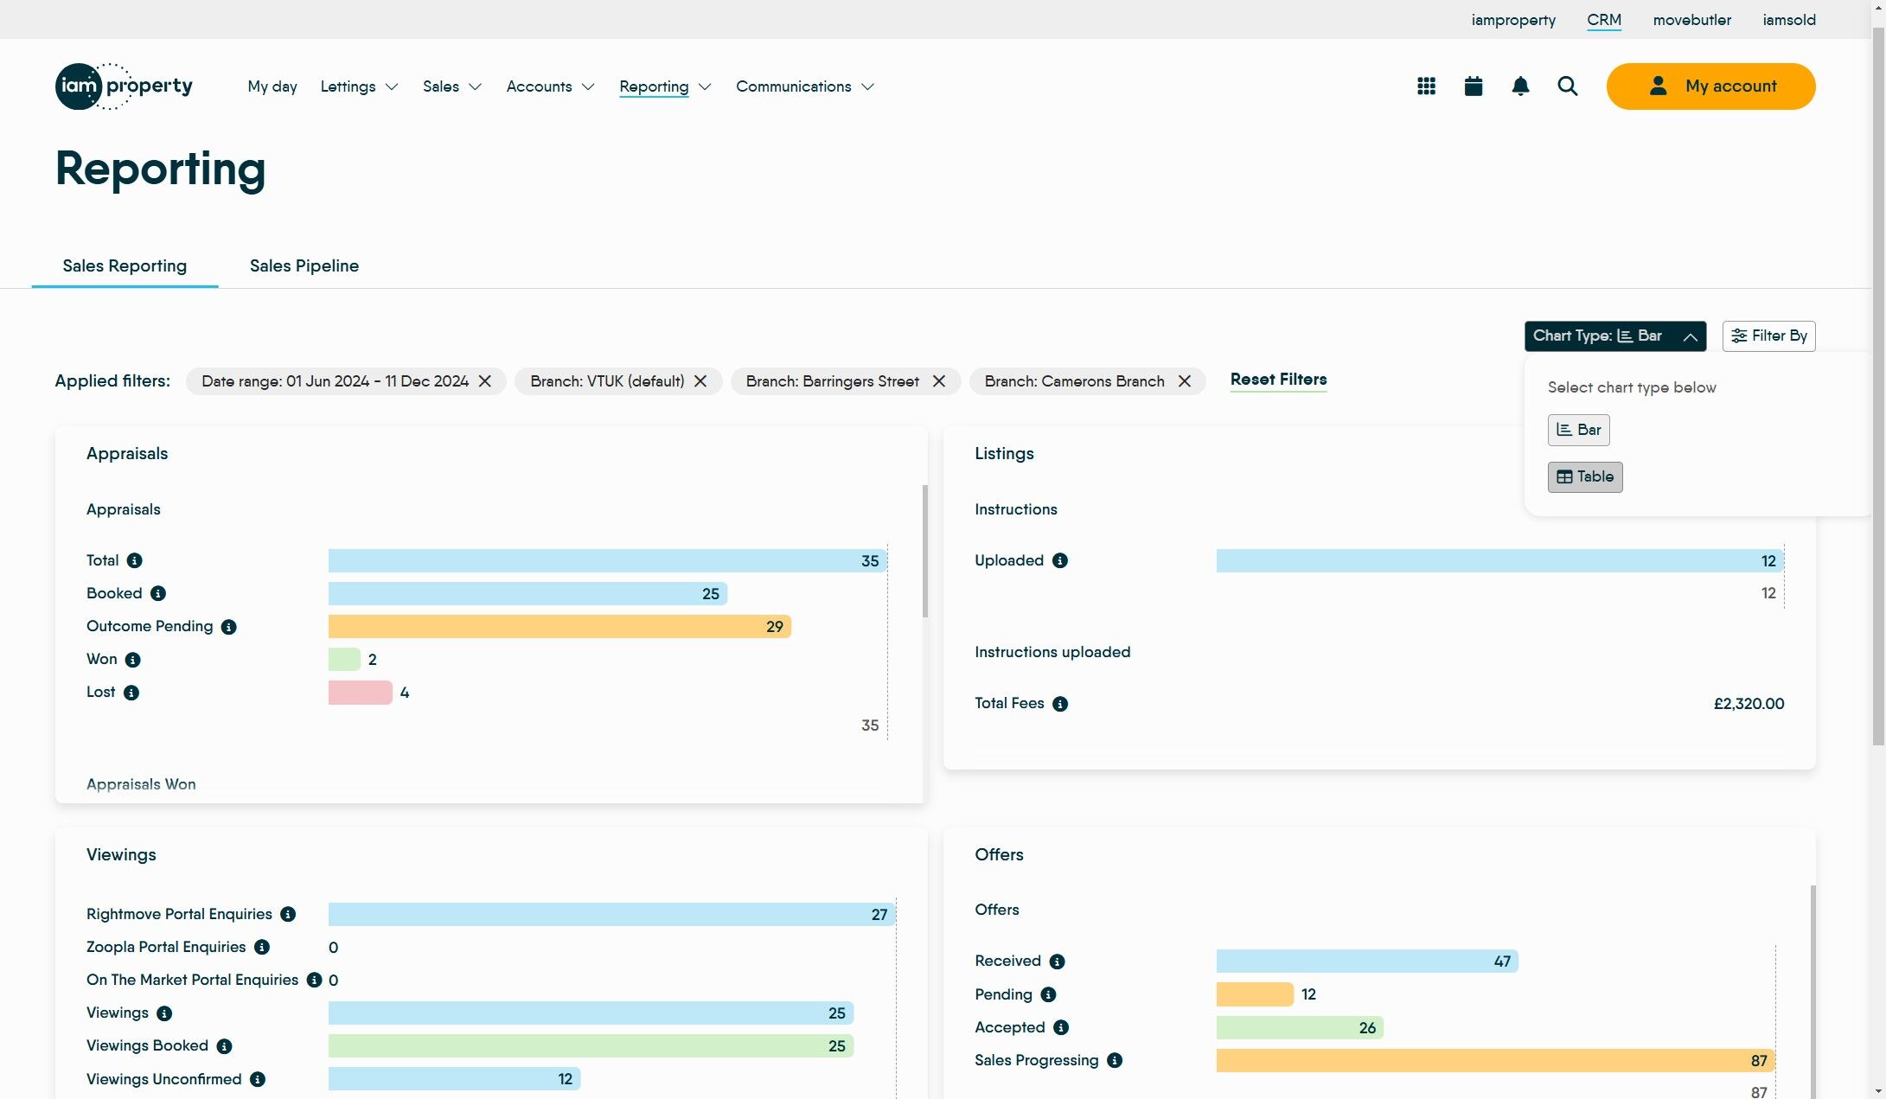1886x1099 pixels.
Task: Click the Reset Filters link
Action: [x=1277, y=380]
